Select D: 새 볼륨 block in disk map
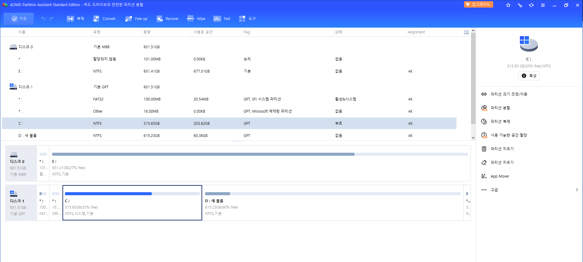The image size is (583, 262). point(333,203)
